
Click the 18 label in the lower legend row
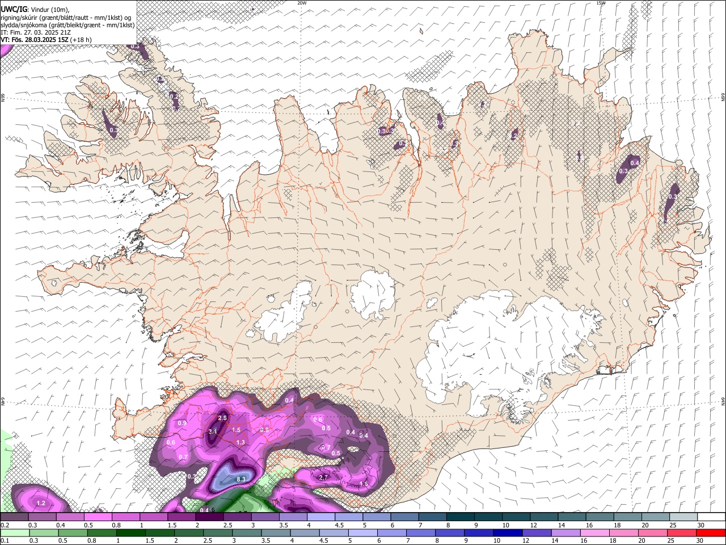613,540
